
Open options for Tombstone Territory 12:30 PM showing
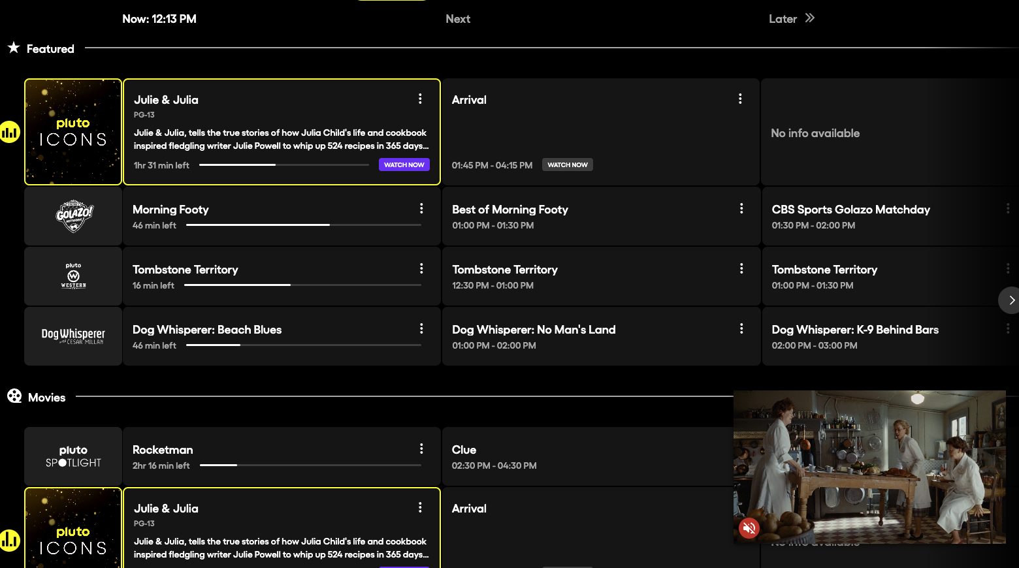pyautogui.click(x=741, y=268)
